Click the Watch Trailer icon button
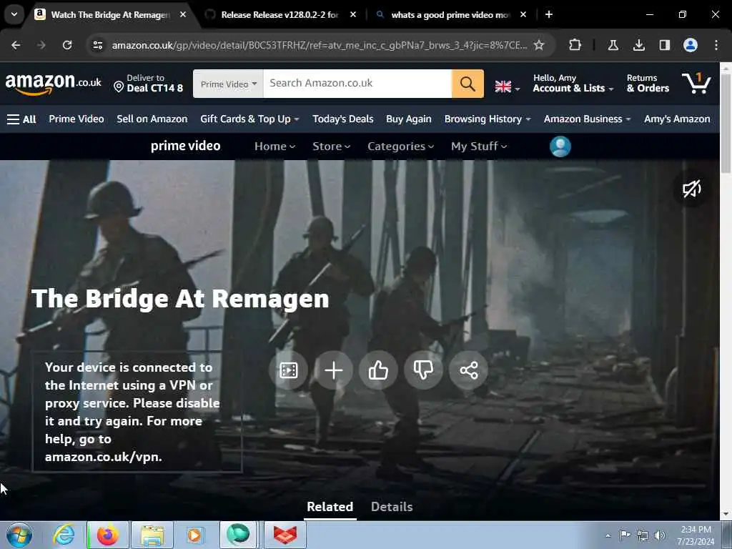 coord(289,370)
